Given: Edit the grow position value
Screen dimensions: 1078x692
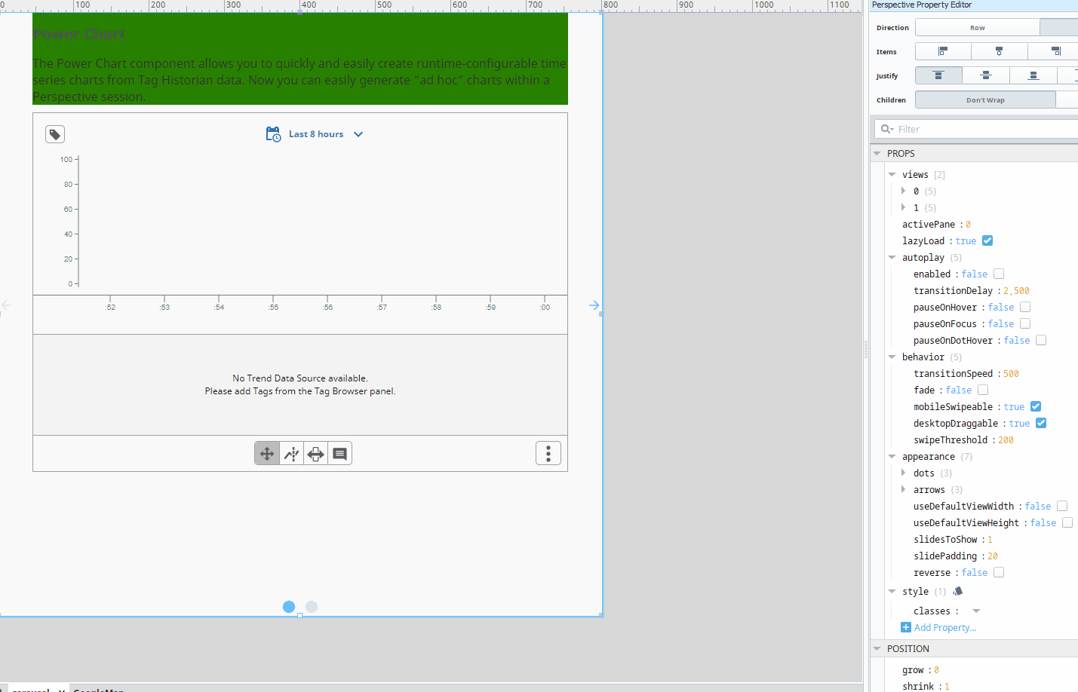Looking at the screenshot, I should tap(936, 669).
